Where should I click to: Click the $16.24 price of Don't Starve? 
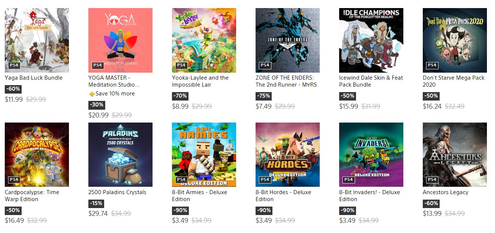(x=432, y=106)
